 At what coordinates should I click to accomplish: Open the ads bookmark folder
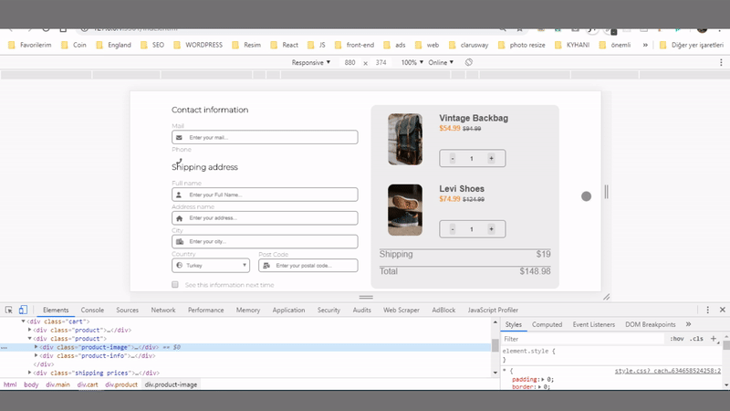pyautogui.click(x=394, y=45)
